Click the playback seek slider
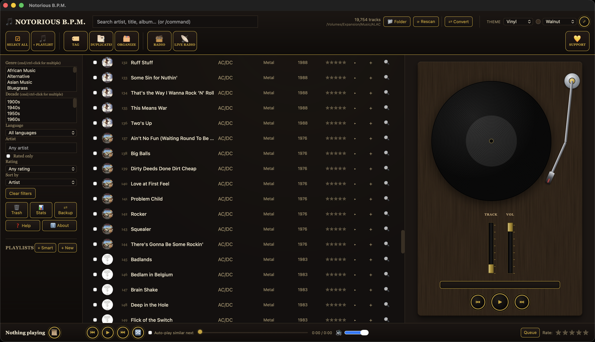 click(x=254, y=332)
